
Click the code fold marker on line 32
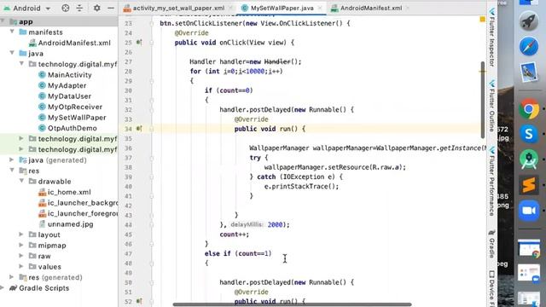click(152, 110)
